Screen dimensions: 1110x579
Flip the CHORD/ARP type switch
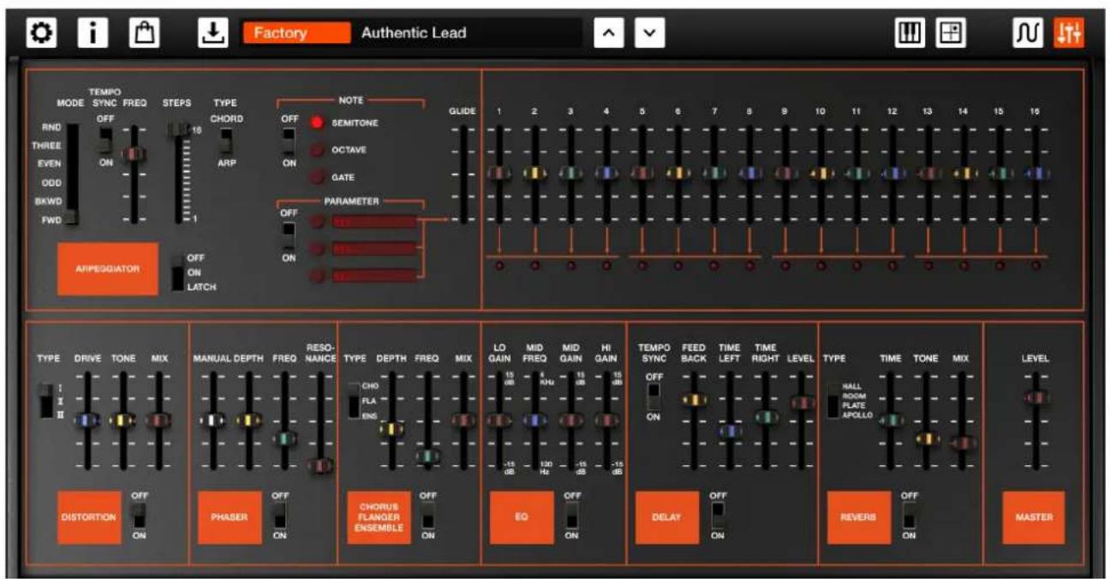pyautogui.click(x=226, y=140)
